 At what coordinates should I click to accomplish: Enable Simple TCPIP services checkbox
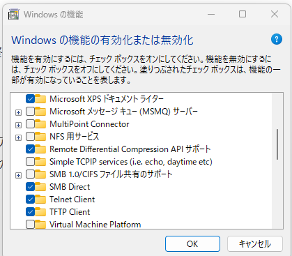(30, 162)
